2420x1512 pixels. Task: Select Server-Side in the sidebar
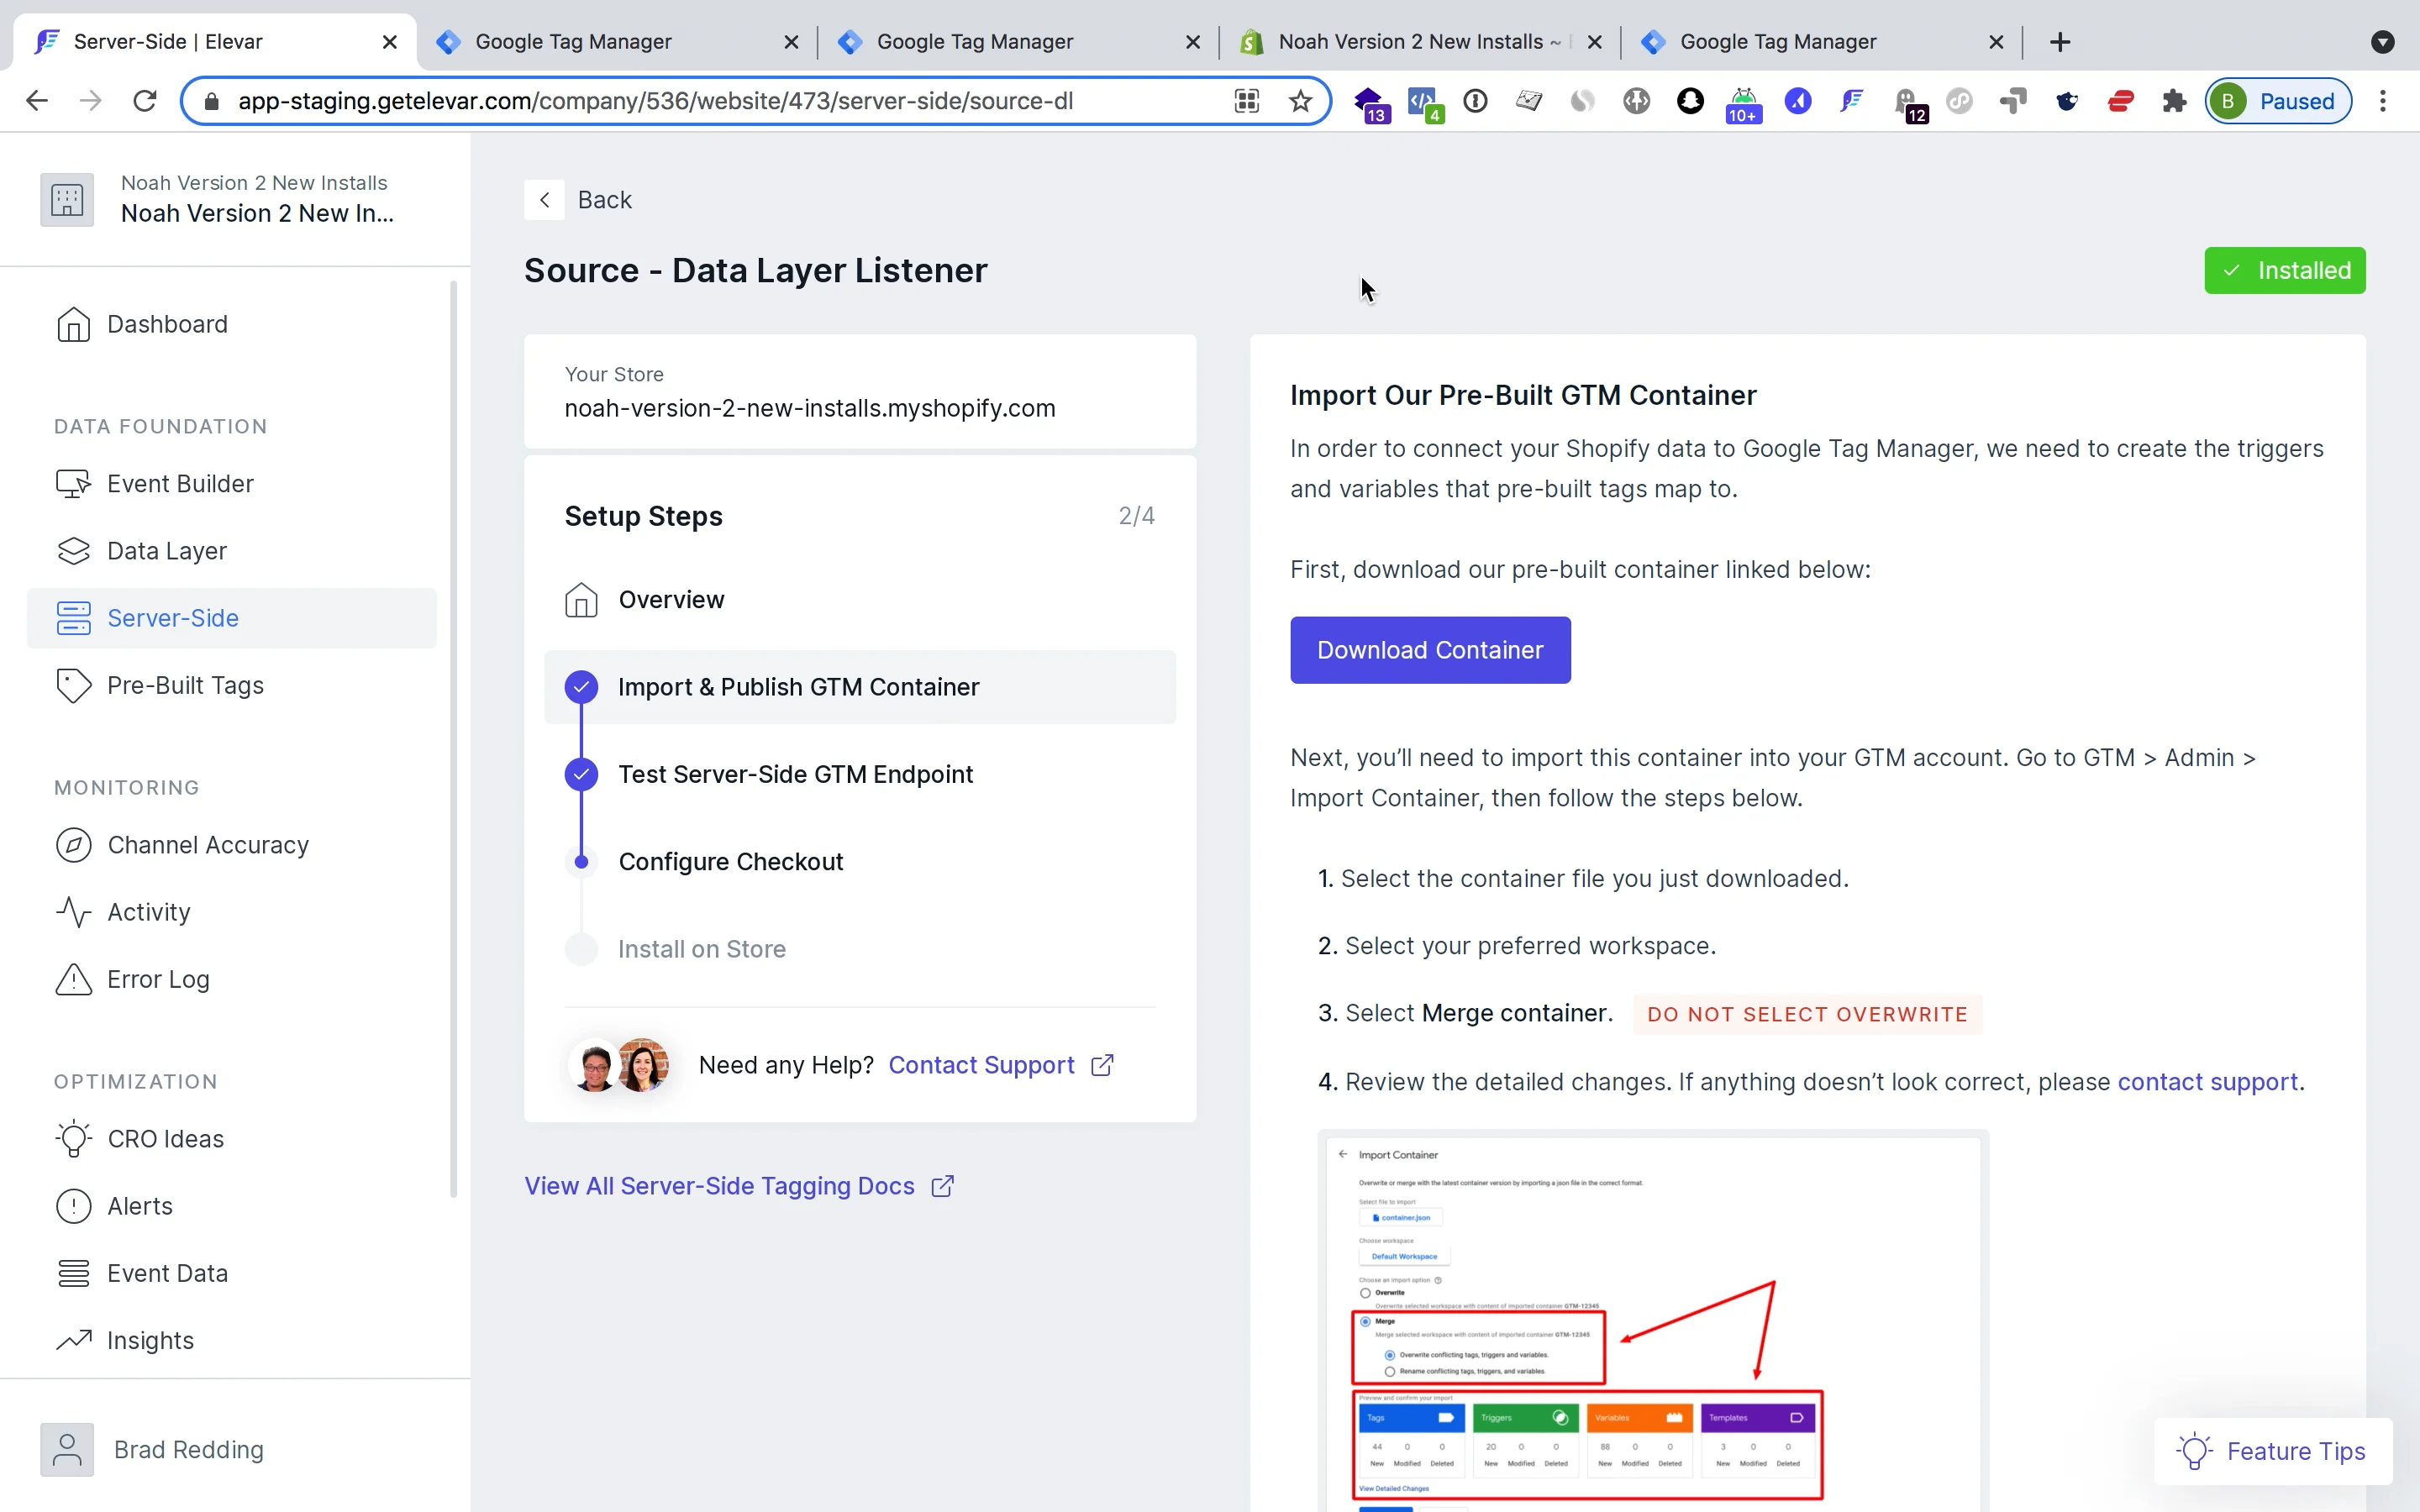click(x=232, y=618)
